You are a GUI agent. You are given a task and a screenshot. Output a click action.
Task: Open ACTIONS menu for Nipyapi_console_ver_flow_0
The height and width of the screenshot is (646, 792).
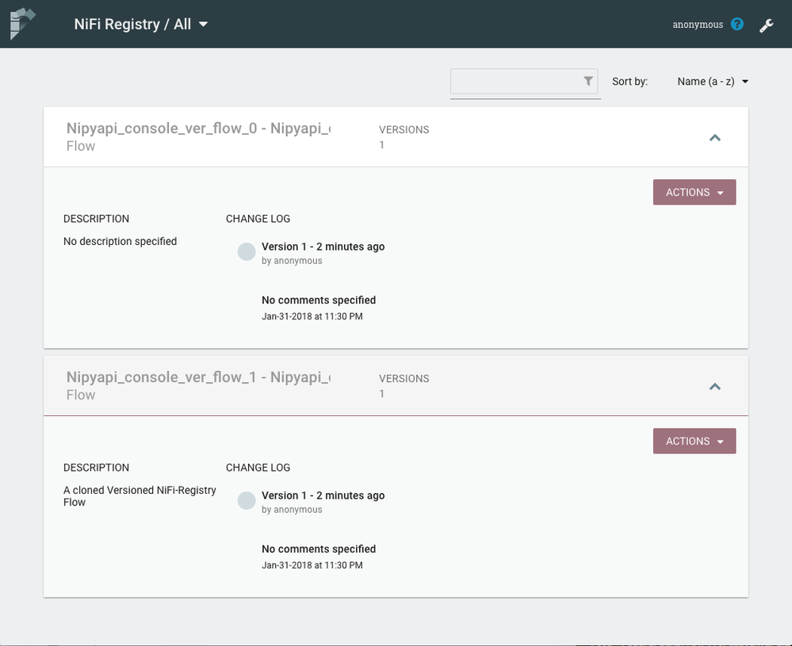tap(694, 193)
